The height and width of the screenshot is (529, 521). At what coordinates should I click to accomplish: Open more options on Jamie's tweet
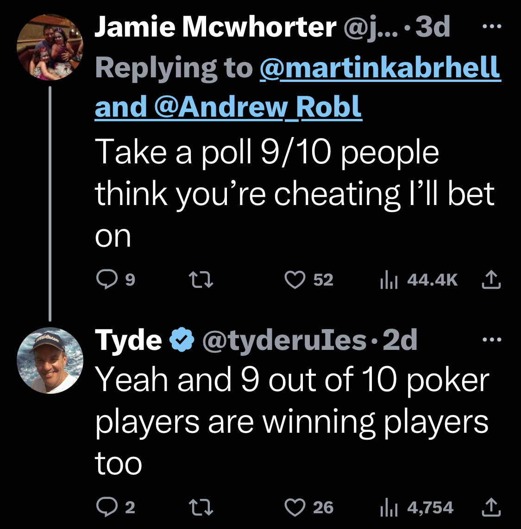[x=492, y=26]
